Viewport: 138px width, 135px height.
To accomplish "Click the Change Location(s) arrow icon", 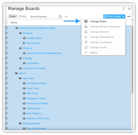I will [x=86, y=42].
